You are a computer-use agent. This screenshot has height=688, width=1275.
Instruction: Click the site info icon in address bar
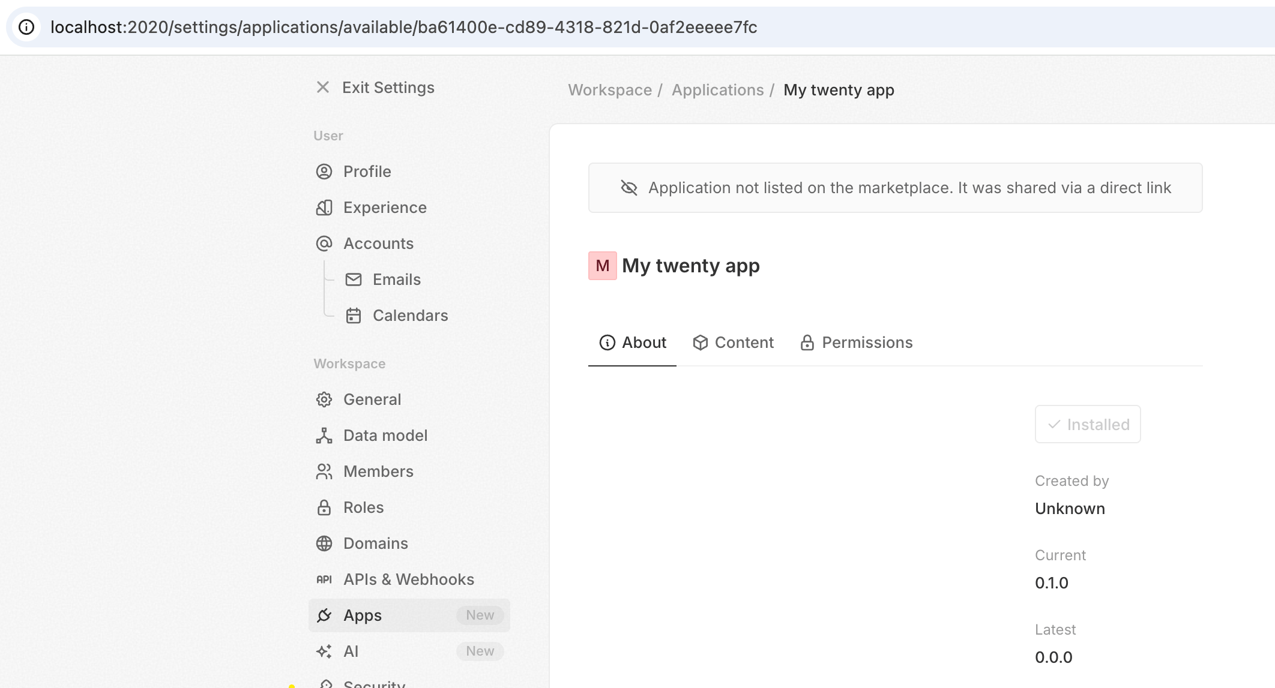[26, 27]
